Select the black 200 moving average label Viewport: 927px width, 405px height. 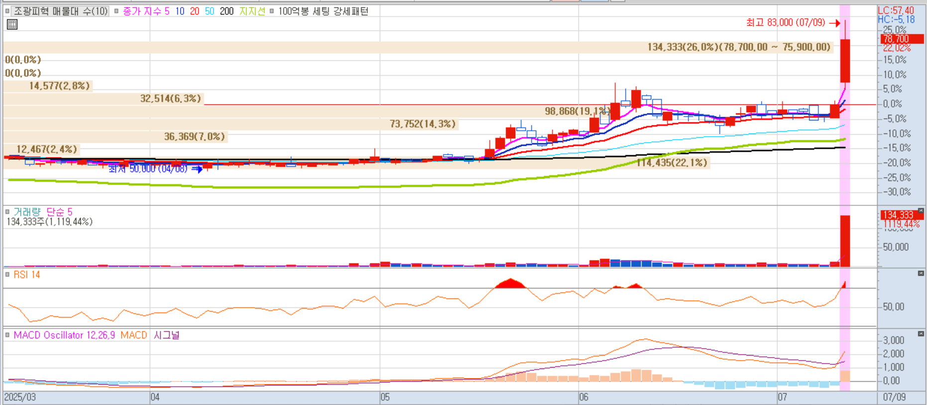tap(227, 11)
